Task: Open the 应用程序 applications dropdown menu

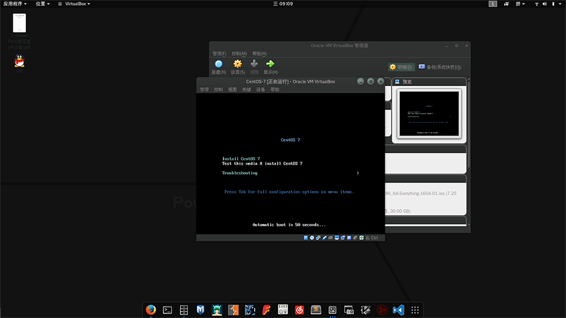Action: point(14,3)
